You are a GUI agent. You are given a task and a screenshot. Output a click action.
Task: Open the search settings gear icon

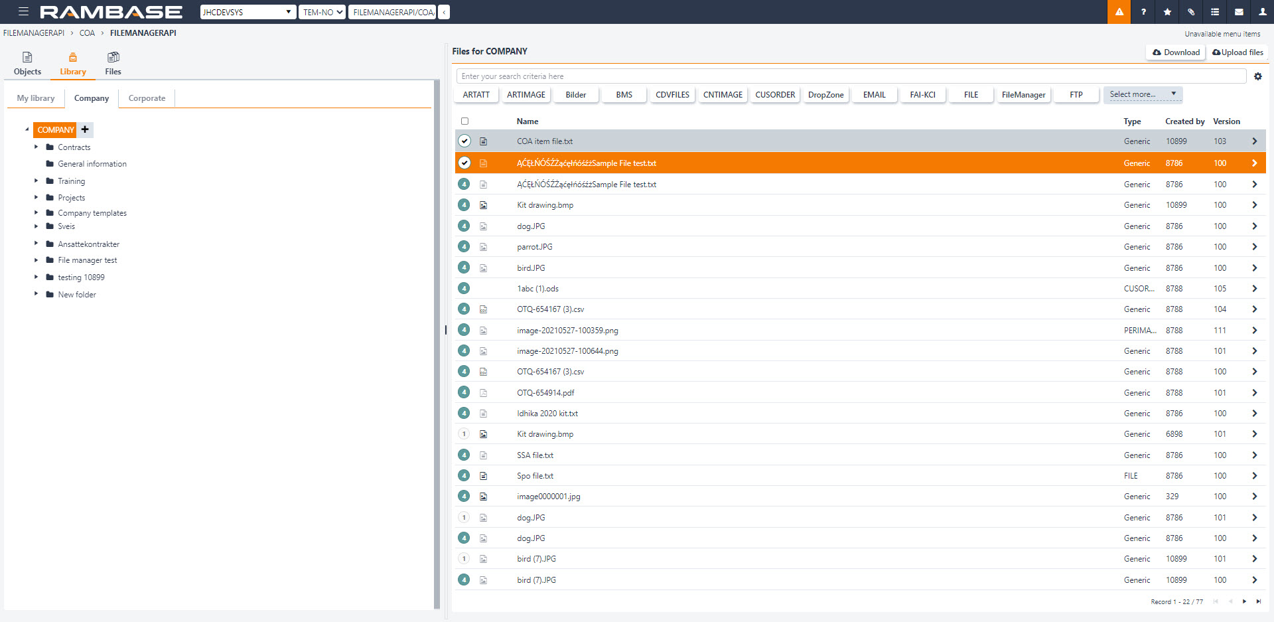point(1258,76)
